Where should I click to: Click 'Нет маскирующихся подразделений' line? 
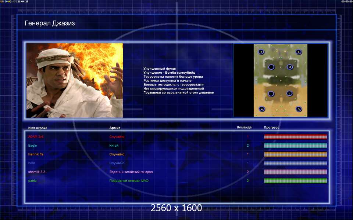click(174, 88)
